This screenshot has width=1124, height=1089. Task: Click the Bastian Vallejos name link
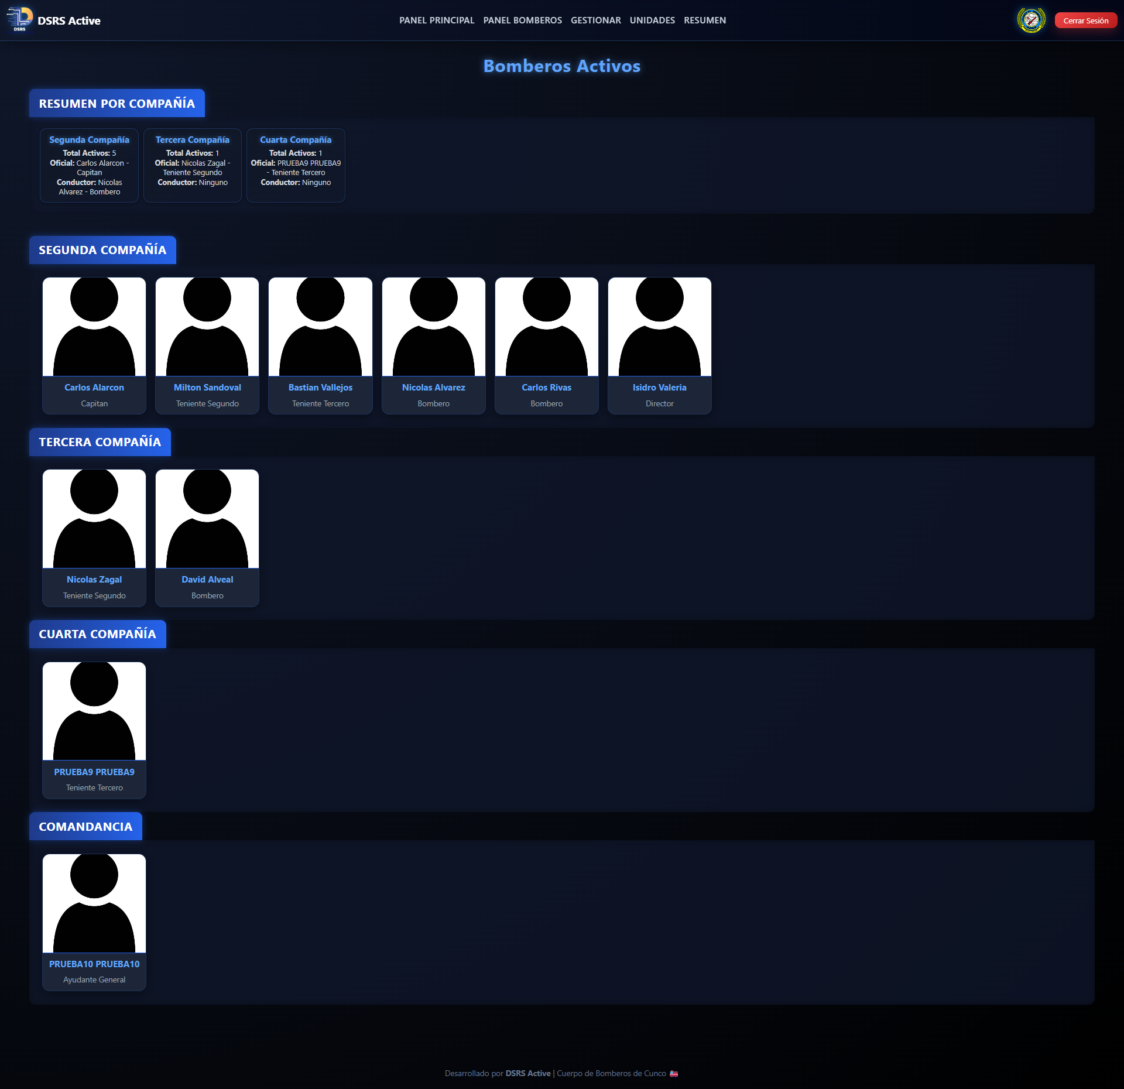pos(320,388)
